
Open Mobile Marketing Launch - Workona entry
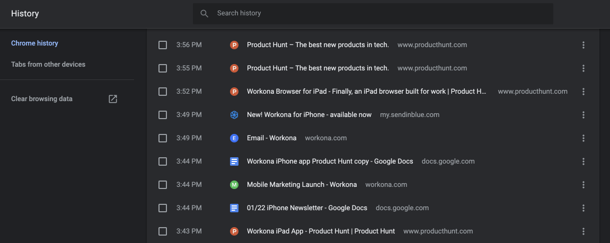(x=302, y=185)
